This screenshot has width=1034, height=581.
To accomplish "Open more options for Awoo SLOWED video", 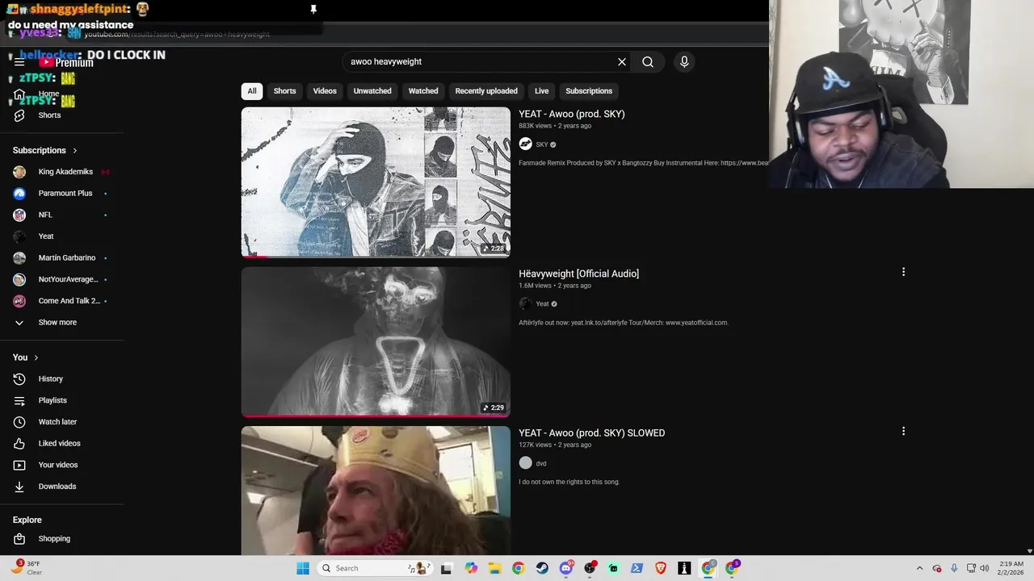I will tap(903, 431).
